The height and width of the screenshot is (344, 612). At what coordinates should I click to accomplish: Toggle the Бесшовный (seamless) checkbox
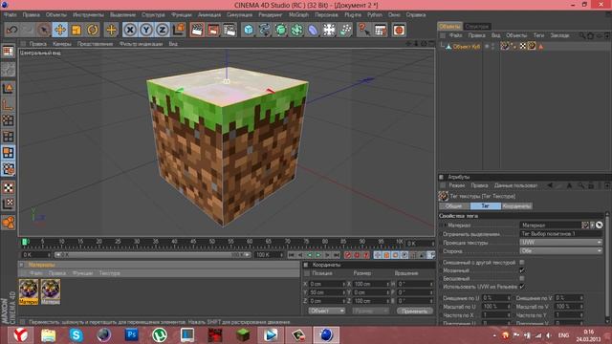[522, 278]
